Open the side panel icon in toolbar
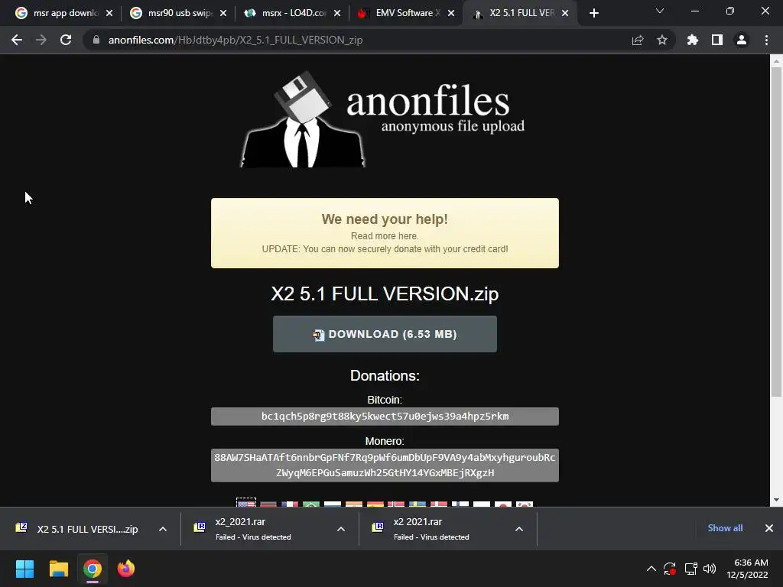783x587 pixels. pos(717,40)
